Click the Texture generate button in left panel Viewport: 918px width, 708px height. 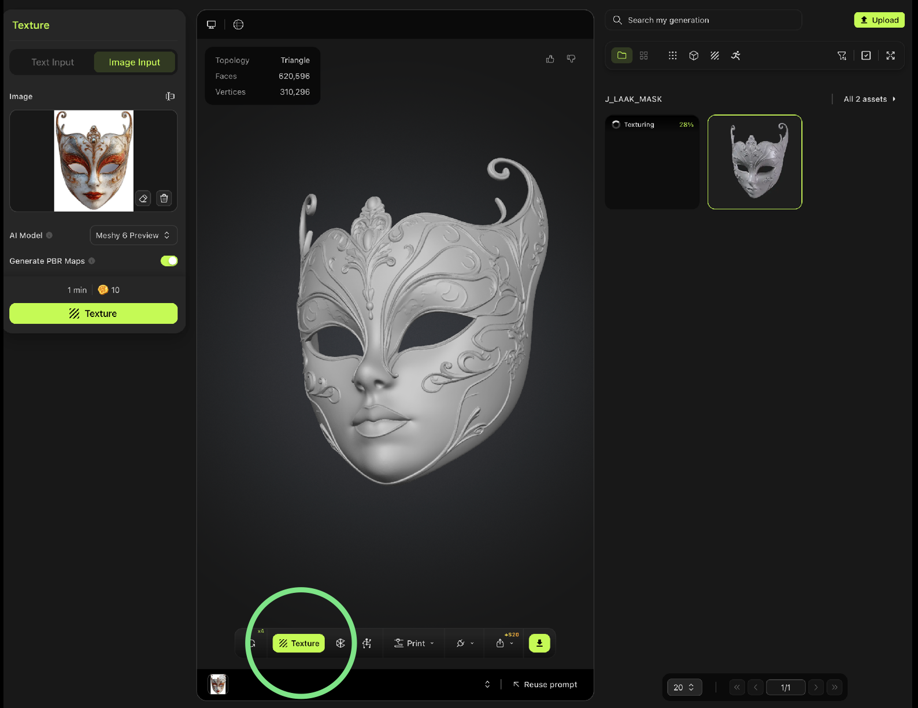point(94,314)
